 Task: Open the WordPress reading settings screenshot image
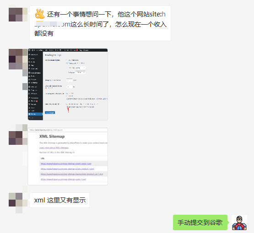click(x=68, y=84)
